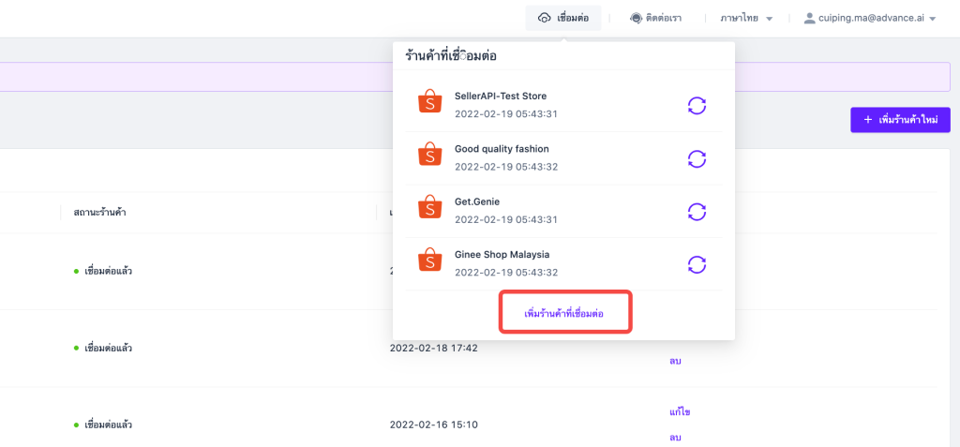Click timestamp under Good quality fashion
The image size is (960, 447).
point(506,167)
